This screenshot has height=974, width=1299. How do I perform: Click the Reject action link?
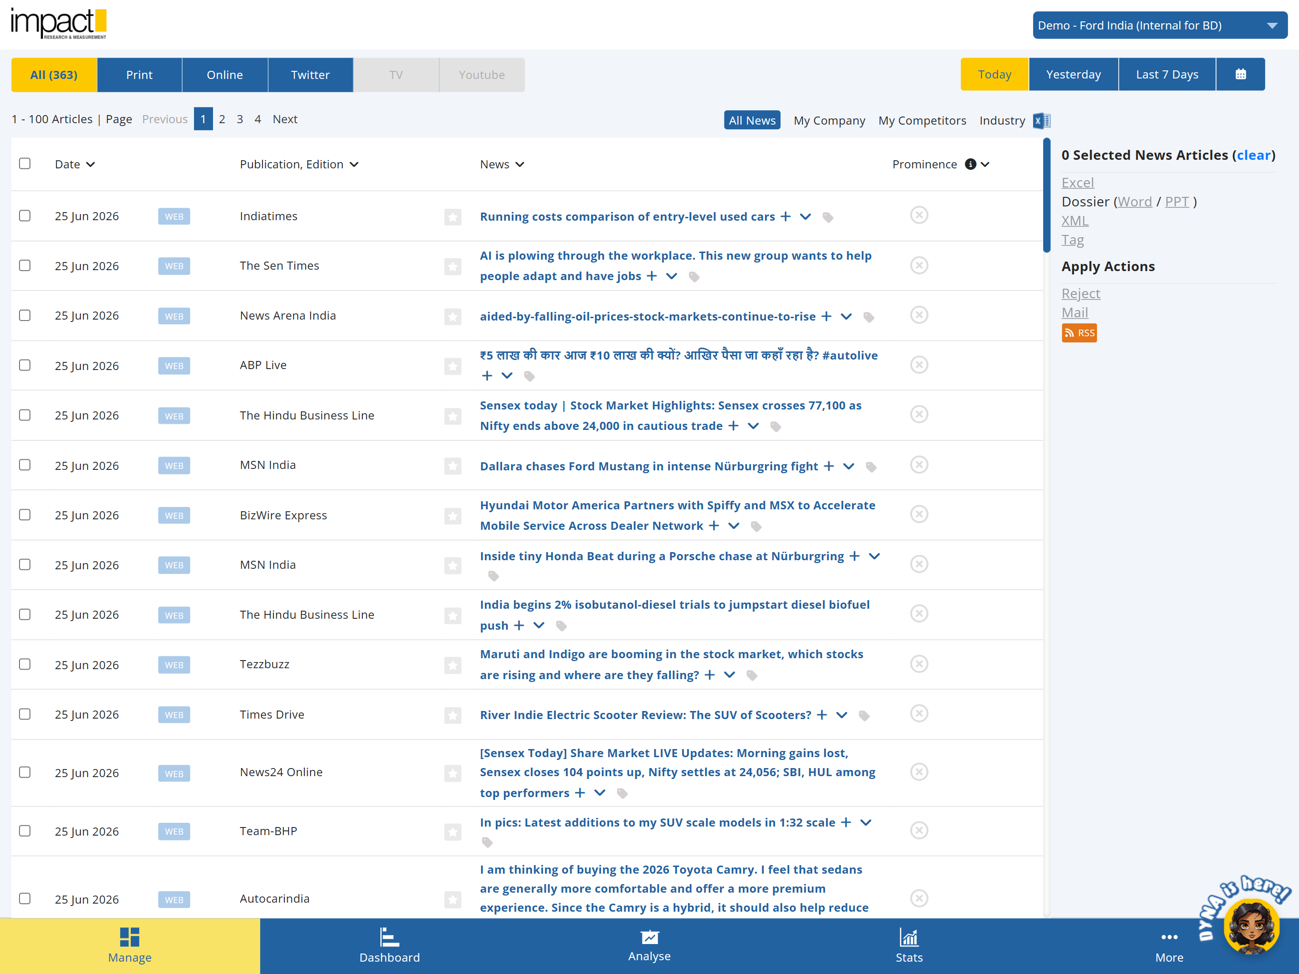coord(1081,293)
